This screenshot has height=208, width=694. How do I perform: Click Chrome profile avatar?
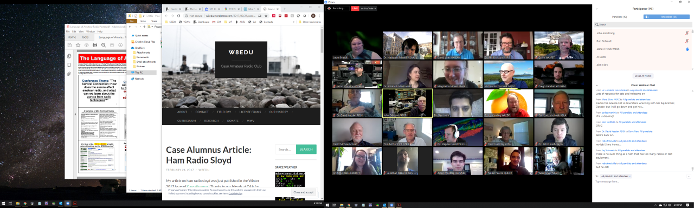(313, 16)
